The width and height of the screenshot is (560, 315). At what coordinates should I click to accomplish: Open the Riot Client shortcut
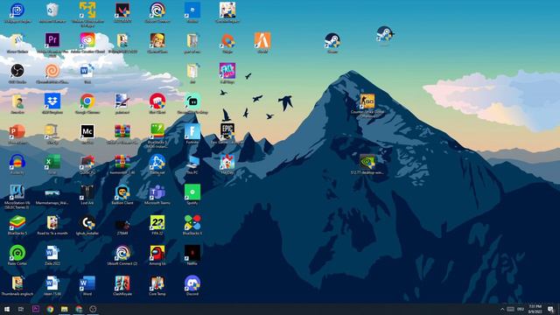[157, 101]
